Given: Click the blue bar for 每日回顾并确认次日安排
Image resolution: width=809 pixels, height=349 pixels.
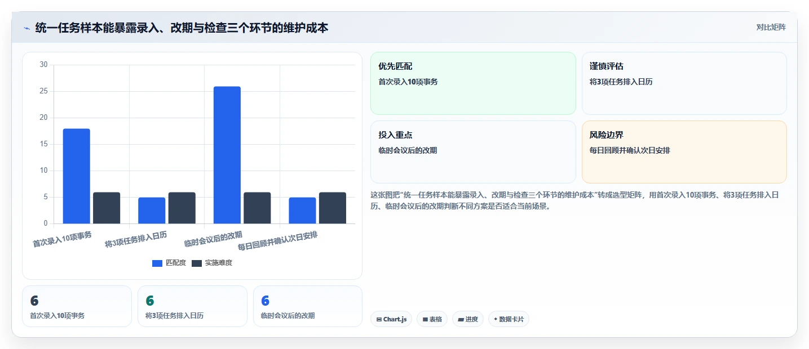Looking at the screenshot, I should point(303,211).
